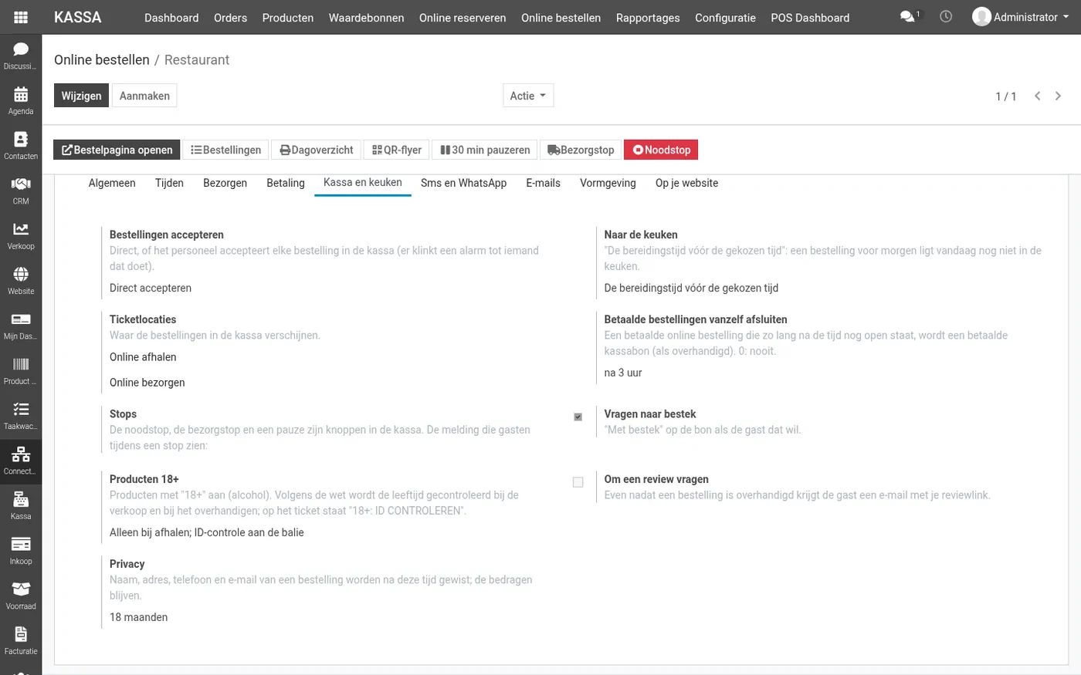1081x675 pixels.
Task: Click the Online bestellen breadcrumb link
Action: click(102, 59)
